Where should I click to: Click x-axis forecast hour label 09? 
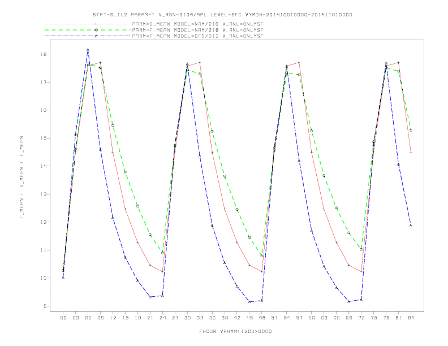click(x=101, y=318)
